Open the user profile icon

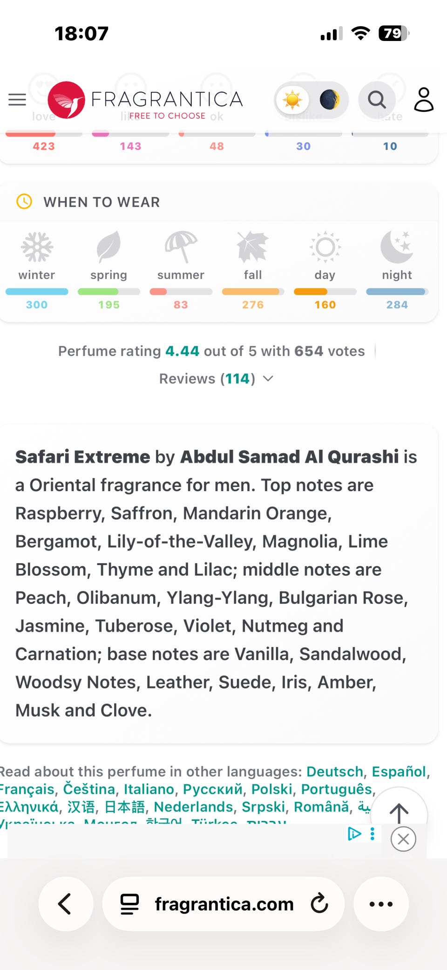pos(424,99)
